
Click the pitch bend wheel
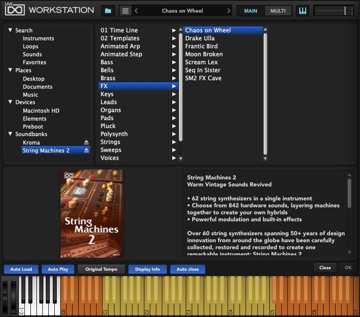pos(5,298)
